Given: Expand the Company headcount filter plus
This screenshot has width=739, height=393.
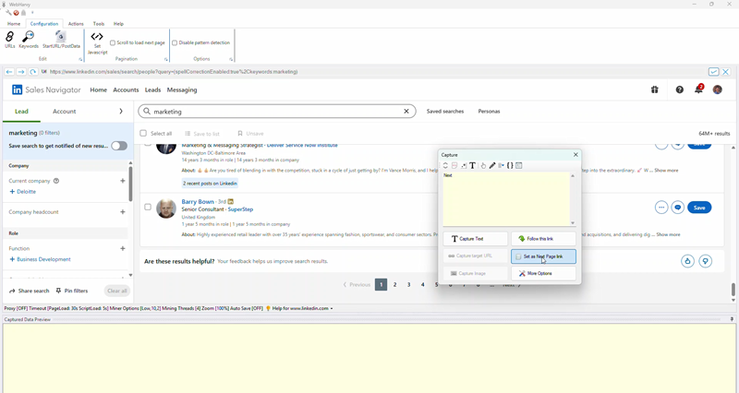Looking at the screenshot, I should pos(123,212).
